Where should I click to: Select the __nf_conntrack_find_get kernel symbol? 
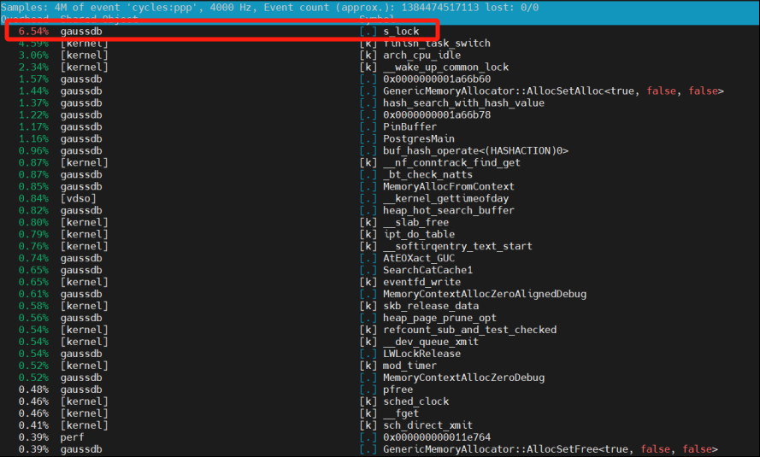point(451,162)
